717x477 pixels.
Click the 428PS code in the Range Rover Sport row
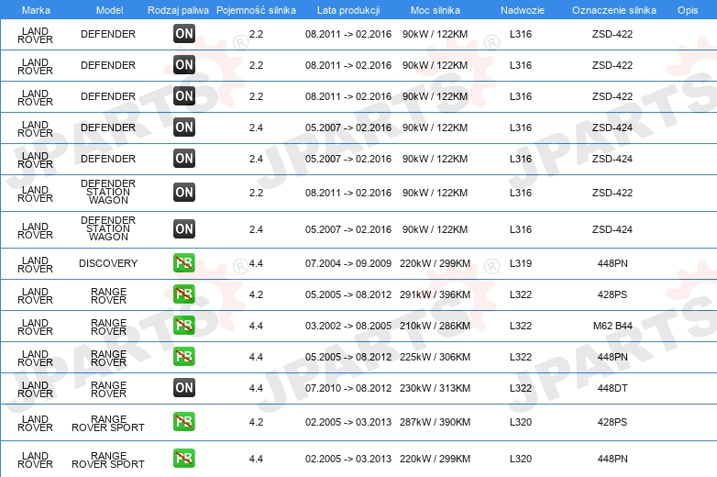click(612, 422)
